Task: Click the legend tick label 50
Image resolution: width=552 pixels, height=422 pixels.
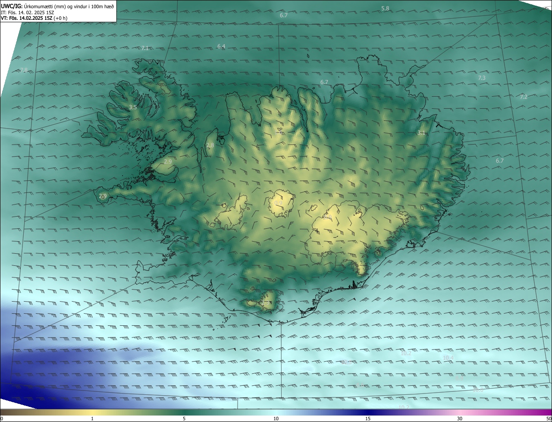Action: point(549,419)
